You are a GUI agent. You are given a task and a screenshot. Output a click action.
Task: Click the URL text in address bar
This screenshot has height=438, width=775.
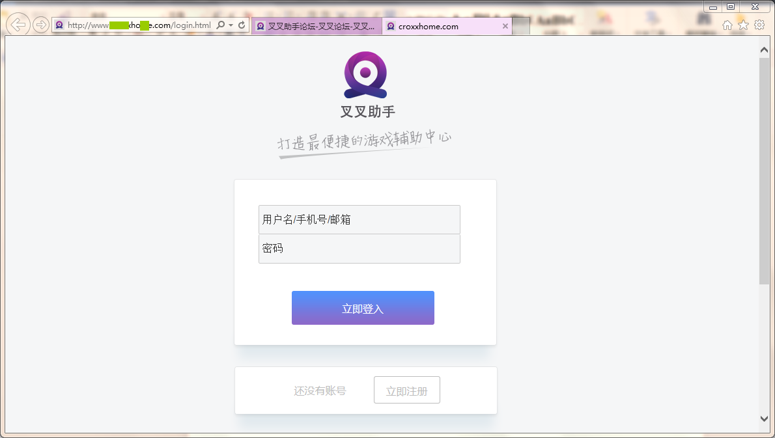pyautogui.click(x=139, y=25)
